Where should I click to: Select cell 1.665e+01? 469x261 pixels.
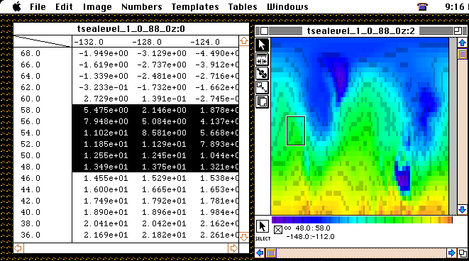tap(164, 189)
